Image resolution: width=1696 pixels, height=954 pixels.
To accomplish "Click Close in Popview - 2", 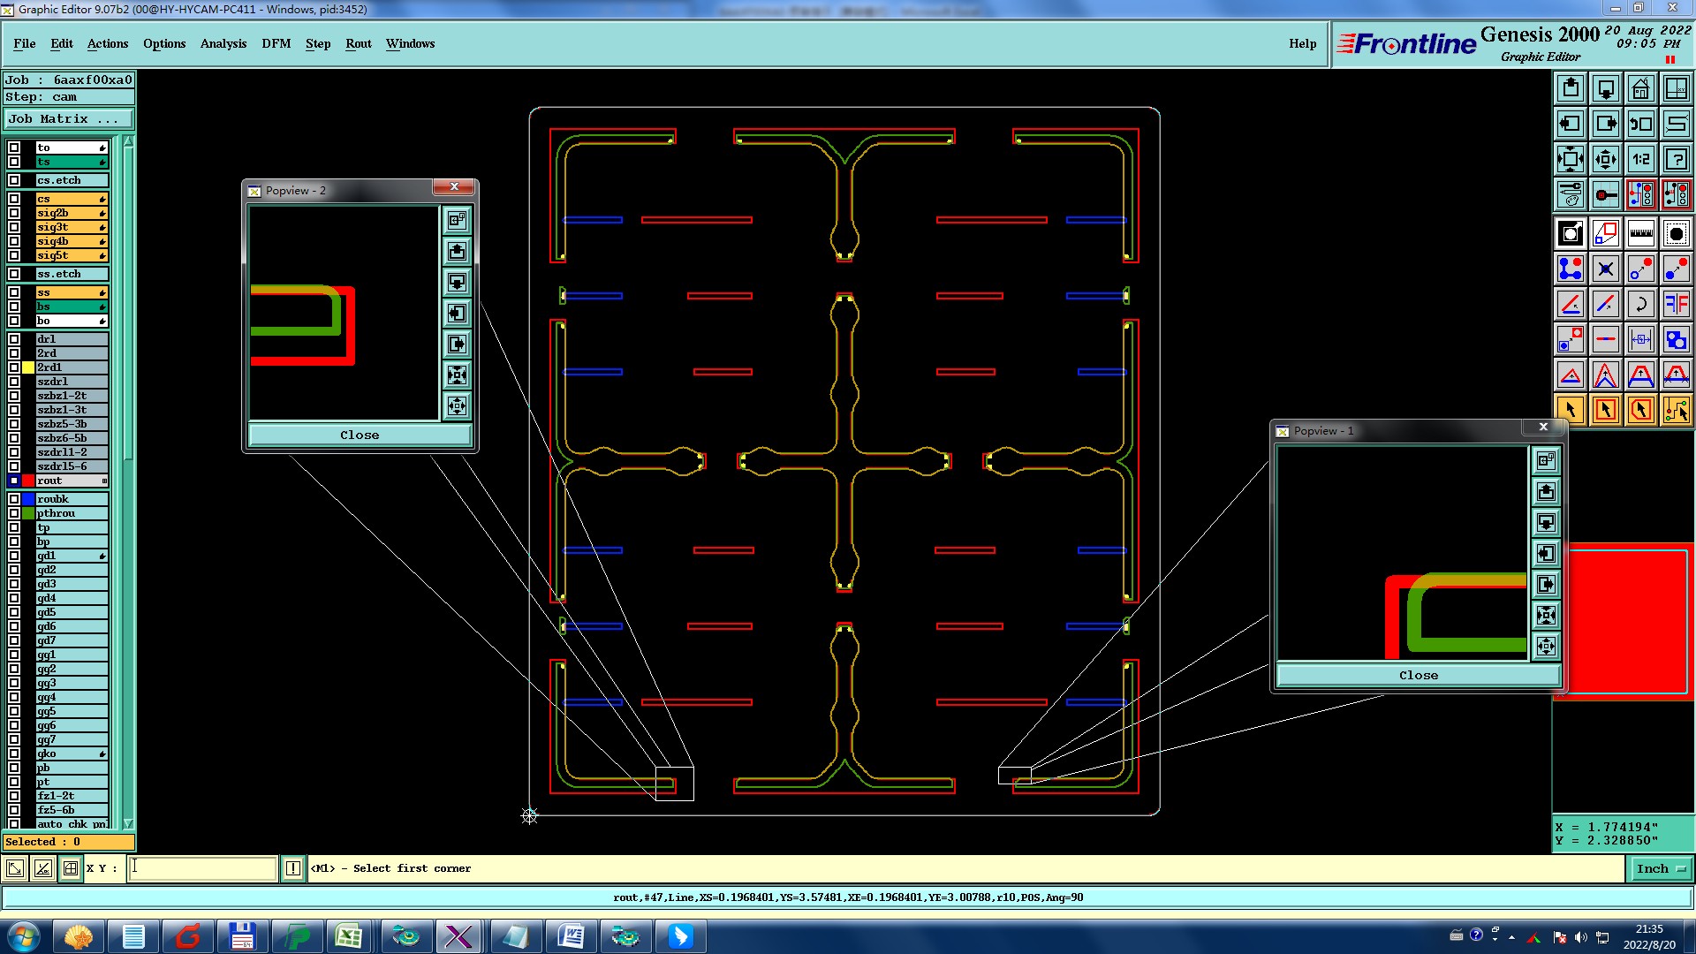I will pos(360,435).
